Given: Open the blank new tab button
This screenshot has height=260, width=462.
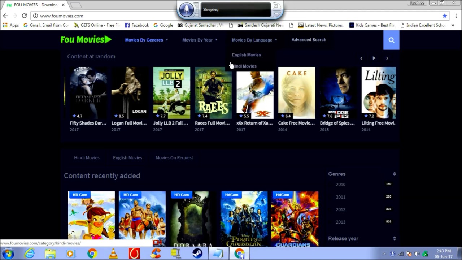Looking at the screenshot, I should (x=75, y=5).
